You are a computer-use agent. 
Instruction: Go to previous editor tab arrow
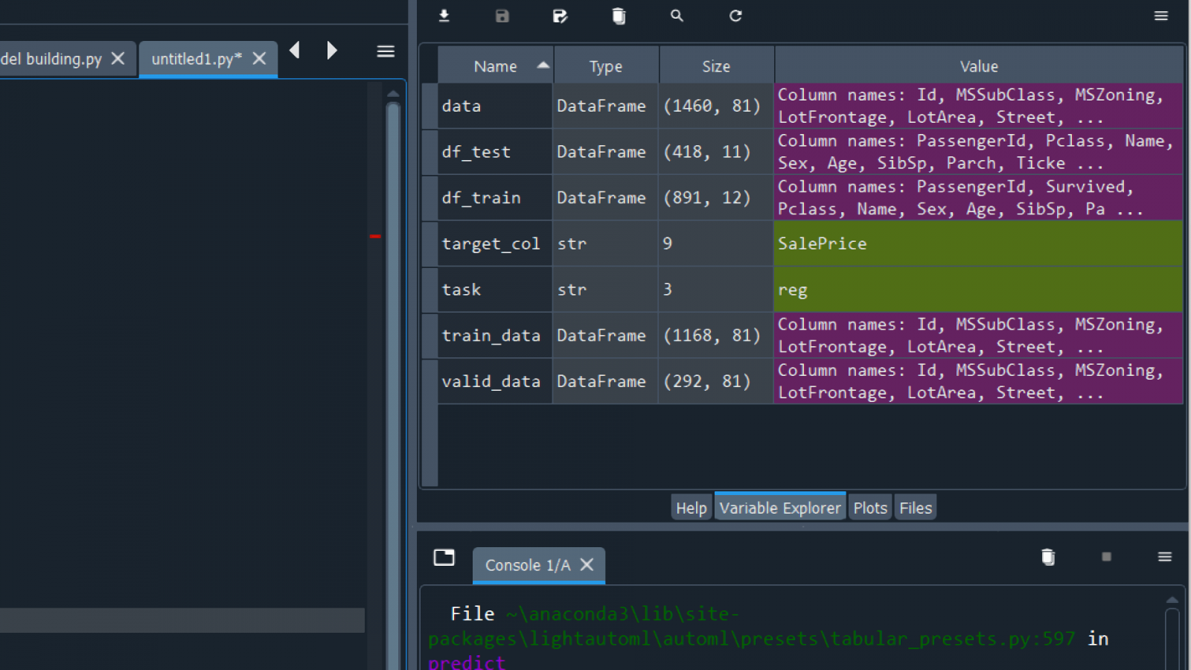pos(295,51)
